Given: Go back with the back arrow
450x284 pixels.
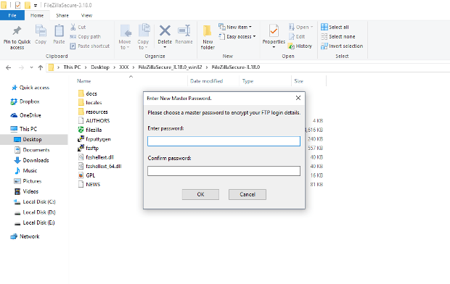Looking at the screenshot, I should 9,67.
